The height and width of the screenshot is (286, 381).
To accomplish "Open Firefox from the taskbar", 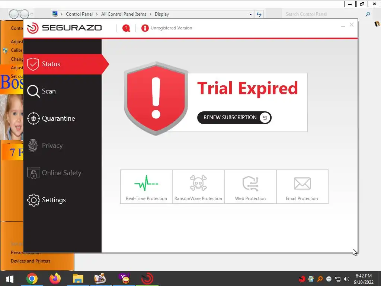I will click(55, 279).
